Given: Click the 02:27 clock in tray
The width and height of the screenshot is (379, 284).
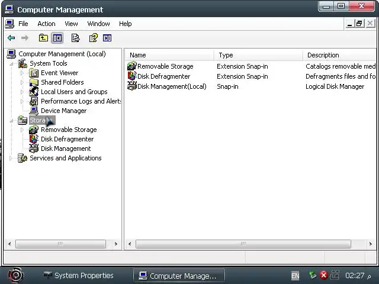Looking at the screenshot, I should [x=355, y=276].
